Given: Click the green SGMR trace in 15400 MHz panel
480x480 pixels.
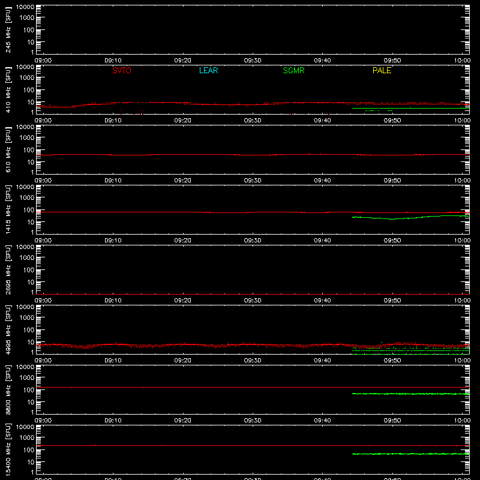Looking at the screenshot, I should point(411,454).
